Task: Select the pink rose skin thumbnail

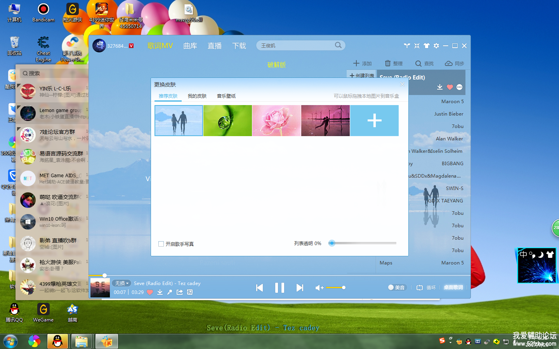Action: pos(276,121)
